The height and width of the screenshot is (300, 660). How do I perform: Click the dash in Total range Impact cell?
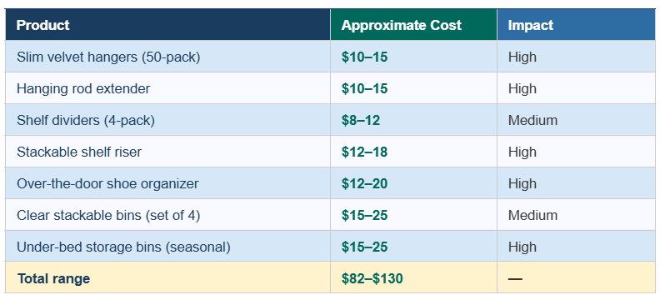(515, 278)
